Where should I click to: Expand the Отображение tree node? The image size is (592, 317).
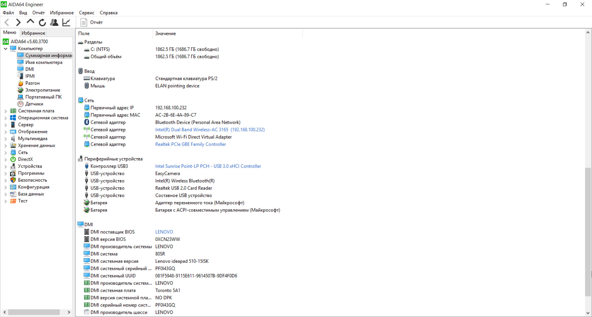tap(6, 132)
